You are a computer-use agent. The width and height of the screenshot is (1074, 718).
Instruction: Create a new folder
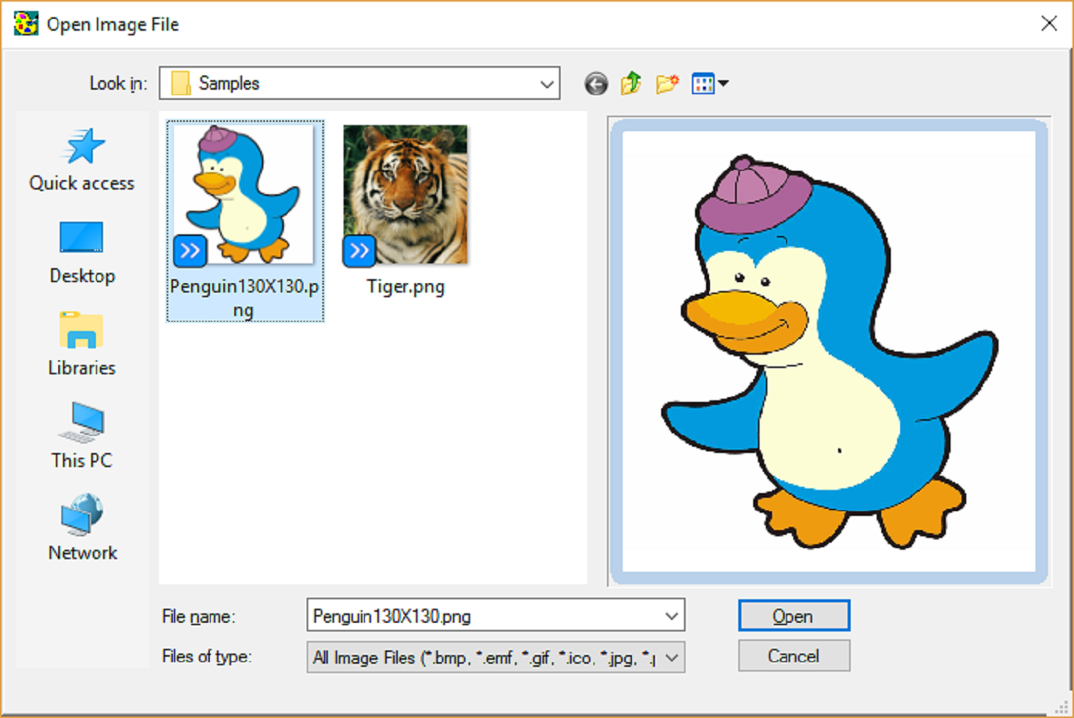[x=665, y=83]
